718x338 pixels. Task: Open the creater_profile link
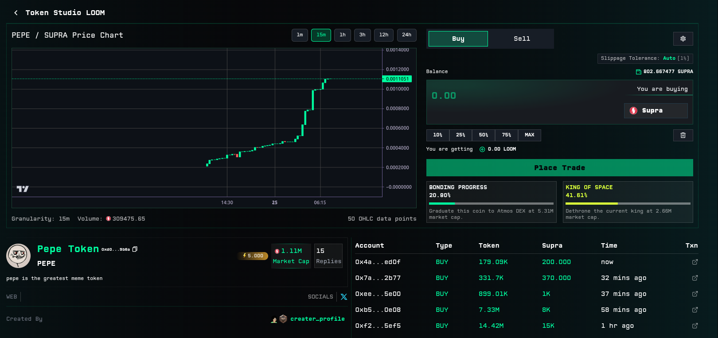click(x=317, y=319)
